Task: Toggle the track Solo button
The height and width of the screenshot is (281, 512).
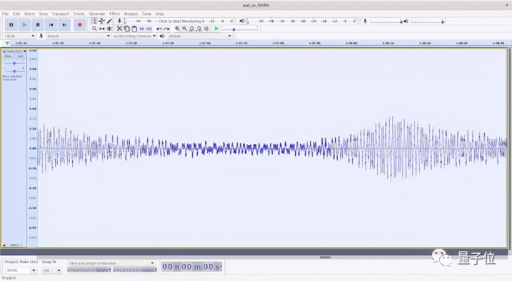Action: coord(20,56)
